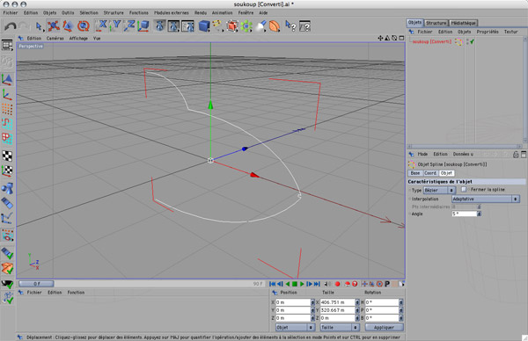Select the points mode icon
Screen dimensions: 528x341
[7, 109]
